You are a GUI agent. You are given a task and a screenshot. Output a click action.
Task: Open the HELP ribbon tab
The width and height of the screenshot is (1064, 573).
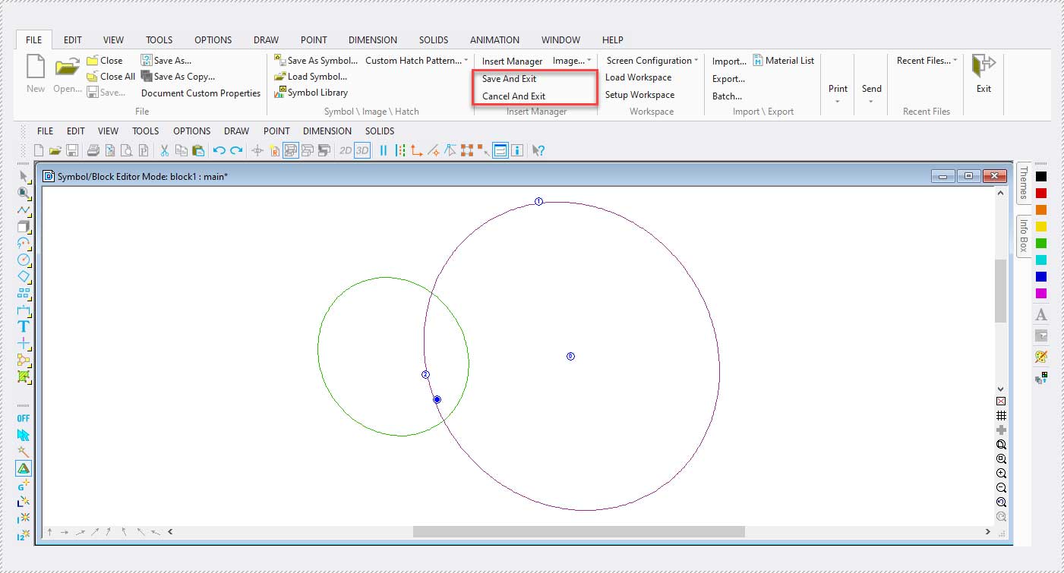point(612,40)
